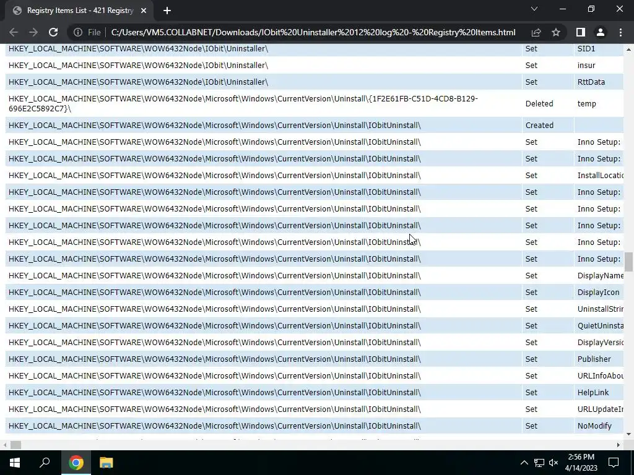Click the 'UninstallString' value cell
Image resolution: width=634 pixels, height=475 pixels.
coord(599,309)
